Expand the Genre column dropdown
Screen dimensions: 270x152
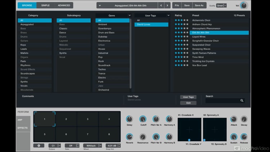[130, 15]
